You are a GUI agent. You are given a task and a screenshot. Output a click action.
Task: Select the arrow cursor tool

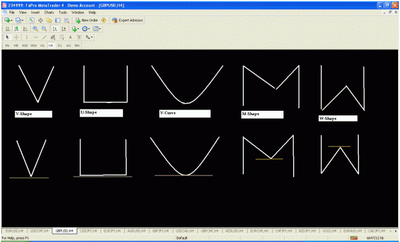pos(8,37)
